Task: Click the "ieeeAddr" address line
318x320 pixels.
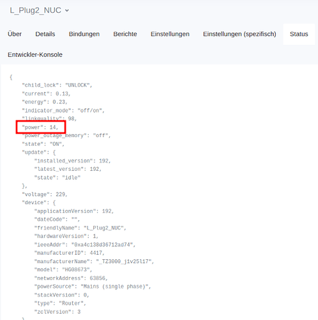Action: (85, 244)
